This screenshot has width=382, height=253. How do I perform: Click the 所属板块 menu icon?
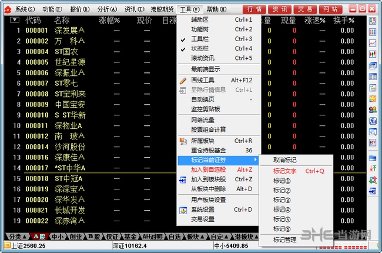pos(183,141)
